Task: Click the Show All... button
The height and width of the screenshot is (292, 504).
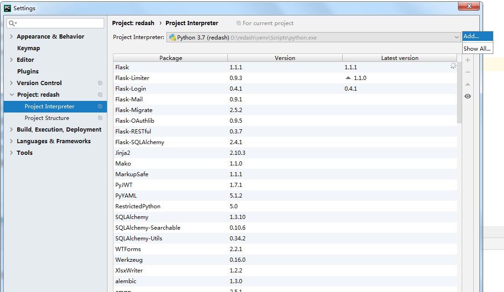Action: pyautogui.click(x=477, y=48)
